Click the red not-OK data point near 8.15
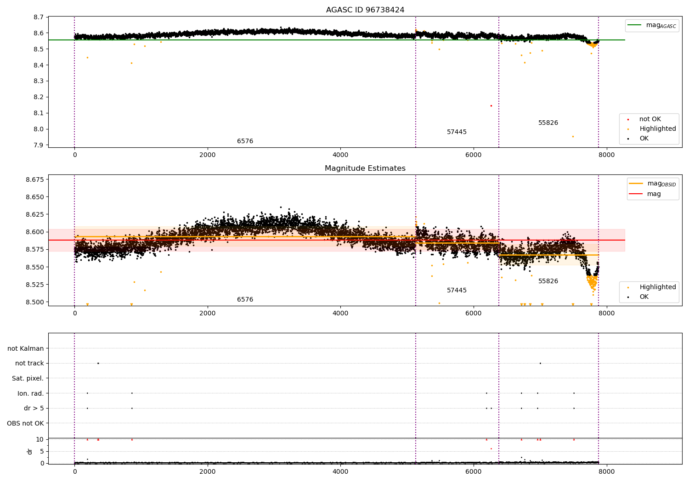This screenshot has width=689, height=482. [491, 106]
